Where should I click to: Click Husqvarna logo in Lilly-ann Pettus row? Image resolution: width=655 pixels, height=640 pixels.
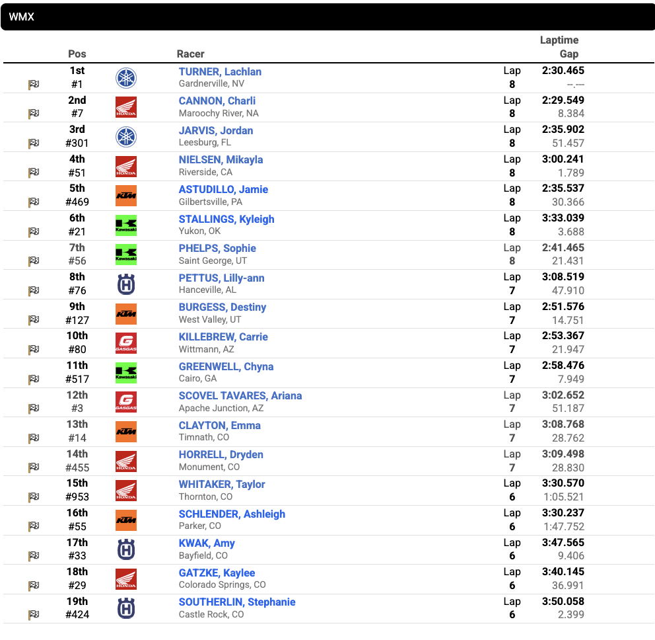click(125, 284)
